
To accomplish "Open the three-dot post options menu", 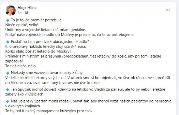I will [x=168, y=10].
